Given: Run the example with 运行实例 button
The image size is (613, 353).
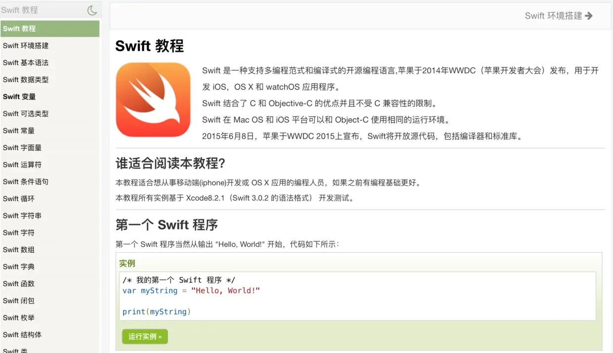Looking at the screenshot, I should coord(145,337).
